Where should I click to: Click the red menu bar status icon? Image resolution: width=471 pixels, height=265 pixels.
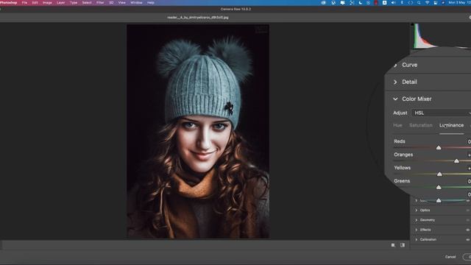[376, 3]
